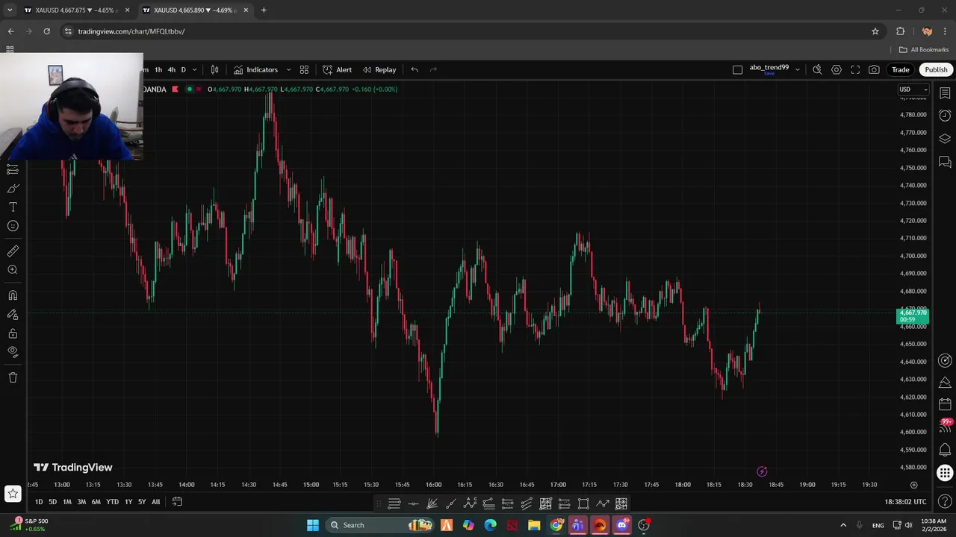Image resolution: width=956 pixels, height=537 pixels.
Task: Open the Indicator templates grid icon
Action: [304, 69]
